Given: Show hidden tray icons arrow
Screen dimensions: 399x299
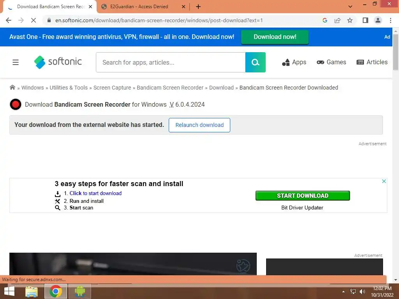Looking at the screenshot, I should (x=344, y=292).
